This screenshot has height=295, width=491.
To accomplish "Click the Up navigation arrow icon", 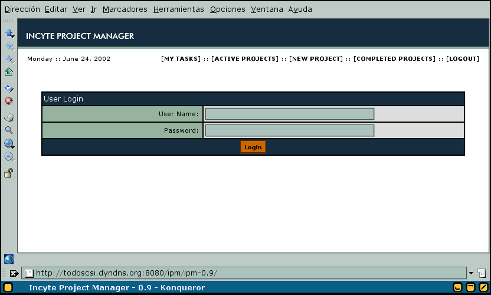I will [9, 33].
